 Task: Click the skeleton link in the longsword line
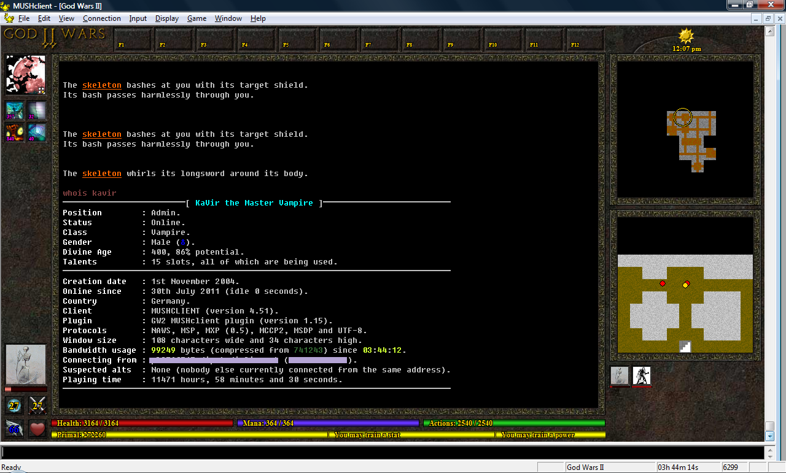coord(102,174)
